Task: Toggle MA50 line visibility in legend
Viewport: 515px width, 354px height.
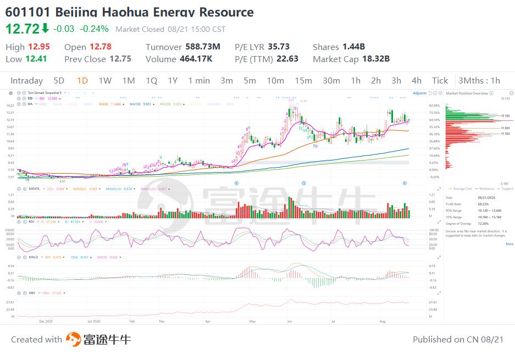Action: click(x=112, y=104)
